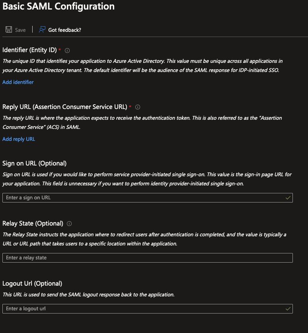Open the Identifier (Entity ID) info tooltip icon
This screenshot has width=308, height=333.
click(66, 51)
